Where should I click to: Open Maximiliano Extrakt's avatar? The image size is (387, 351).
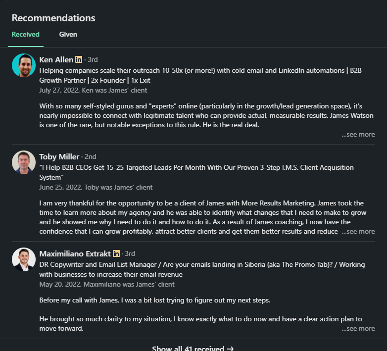(x=24, y=259)
